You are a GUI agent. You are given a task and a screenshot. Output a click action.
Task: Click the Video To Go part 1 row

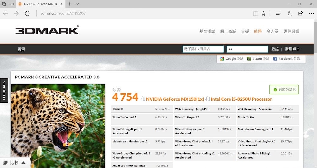click(142, 119)
